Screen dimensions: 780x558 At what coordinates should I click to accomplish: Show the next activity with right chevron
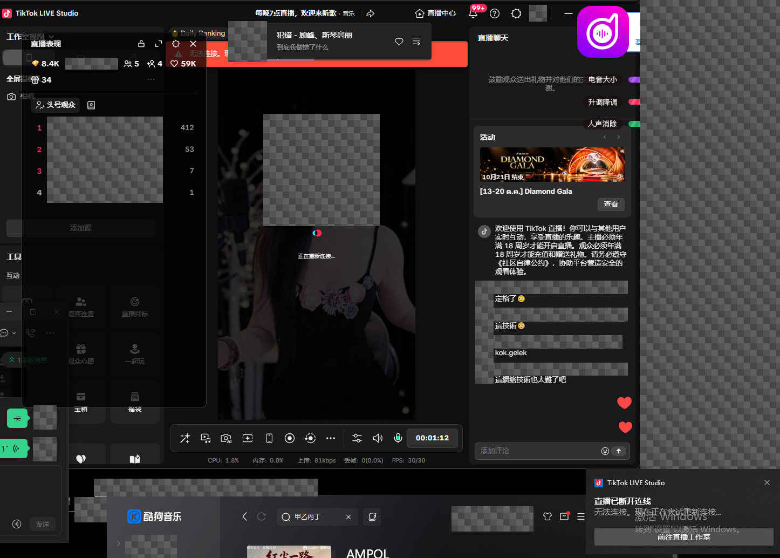click(x=619, y=137)
